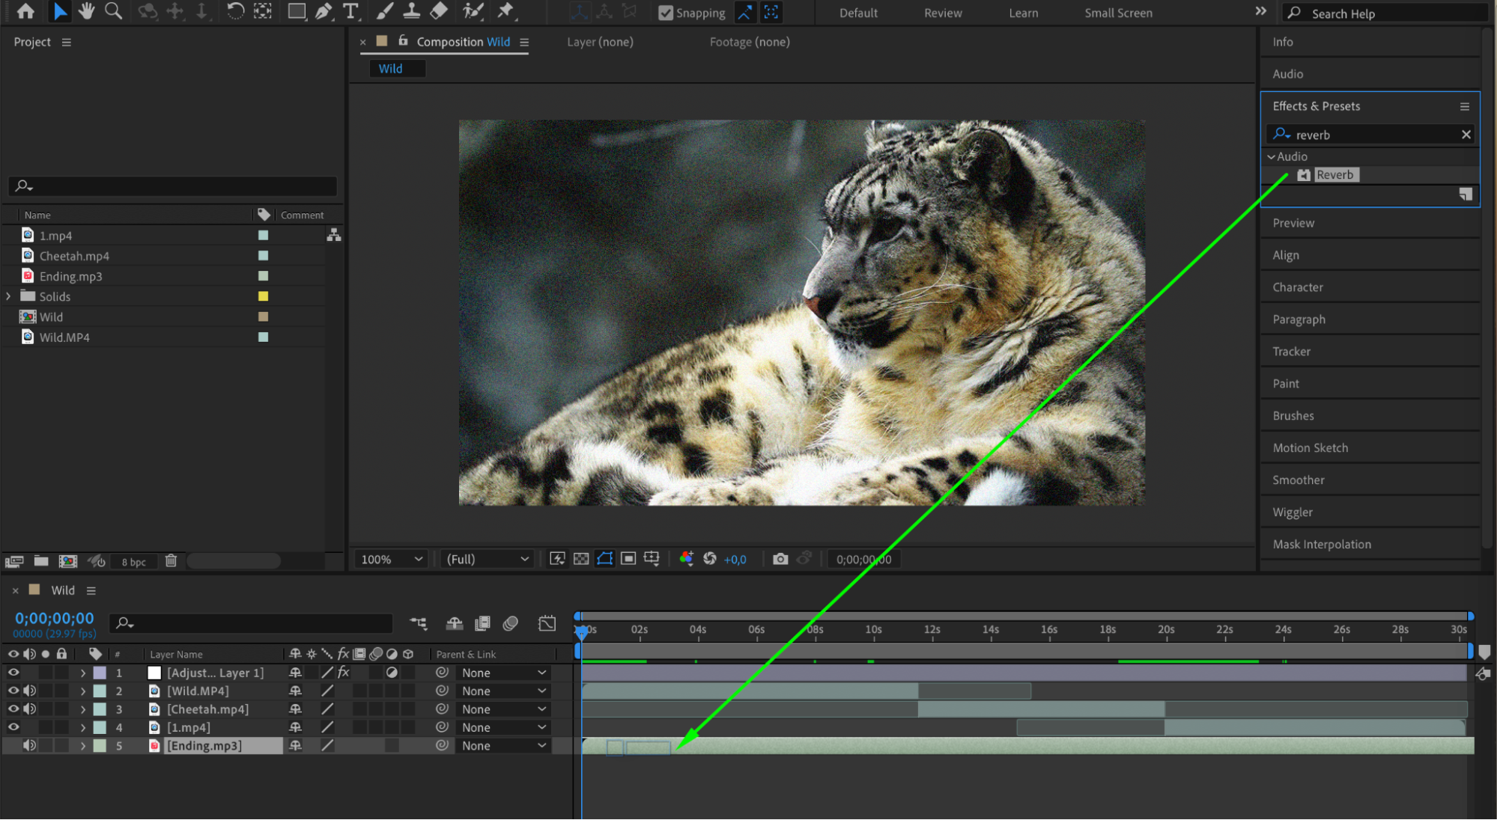Select the Type tool
This screenshot has width=1497, height=820.
tap(350, 11)
